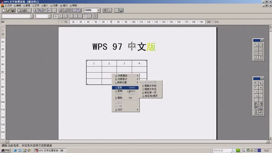Screen dimensions: 272x153
Task: Choose 尾随文字后 in the submenu
Action: tap(151, 89)
